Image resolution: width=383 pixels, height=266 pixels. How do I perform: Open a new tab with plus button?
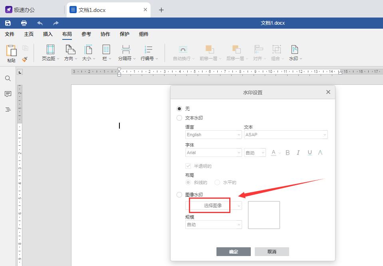161,10
